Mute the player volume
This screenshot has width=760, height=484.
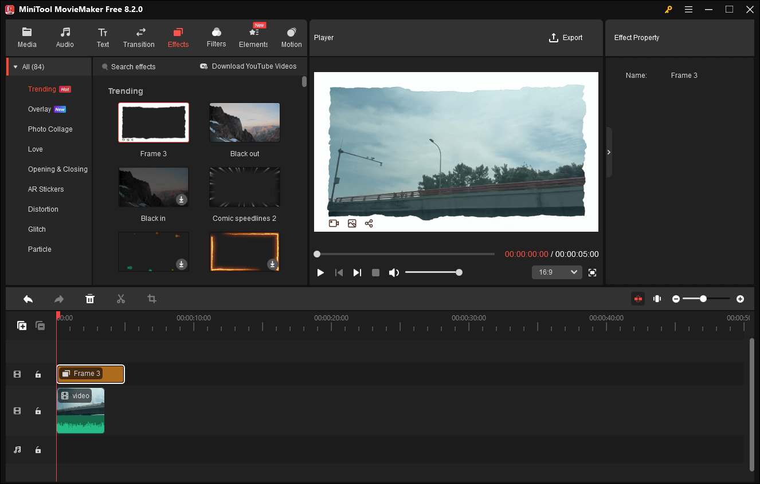pyautogui.click(x=394, y=273)
